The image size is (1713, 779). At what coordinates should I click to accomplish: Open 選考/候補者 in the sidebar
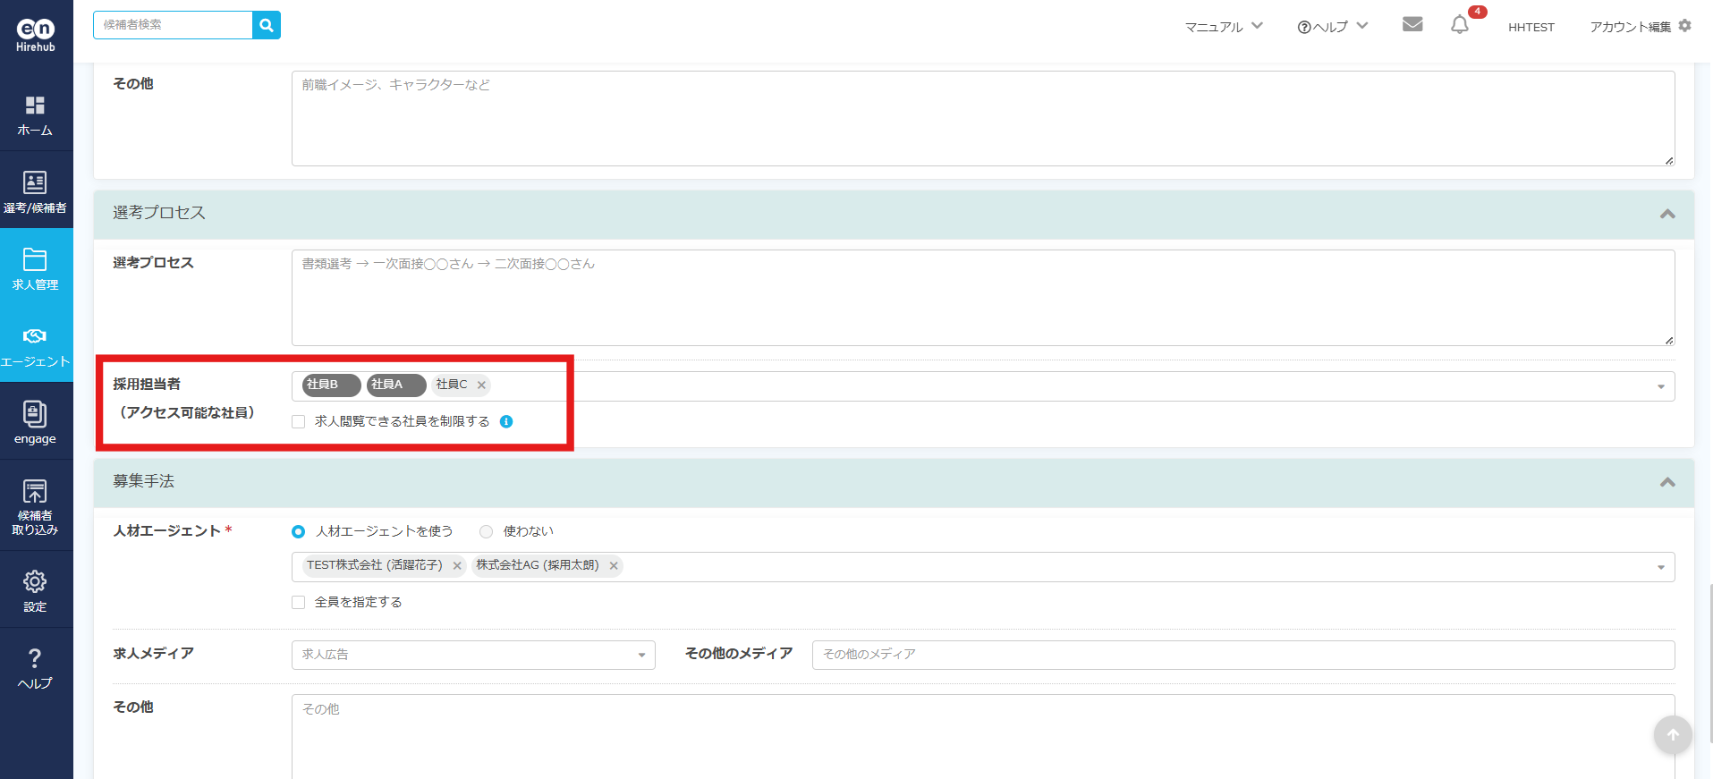point(35,192)
